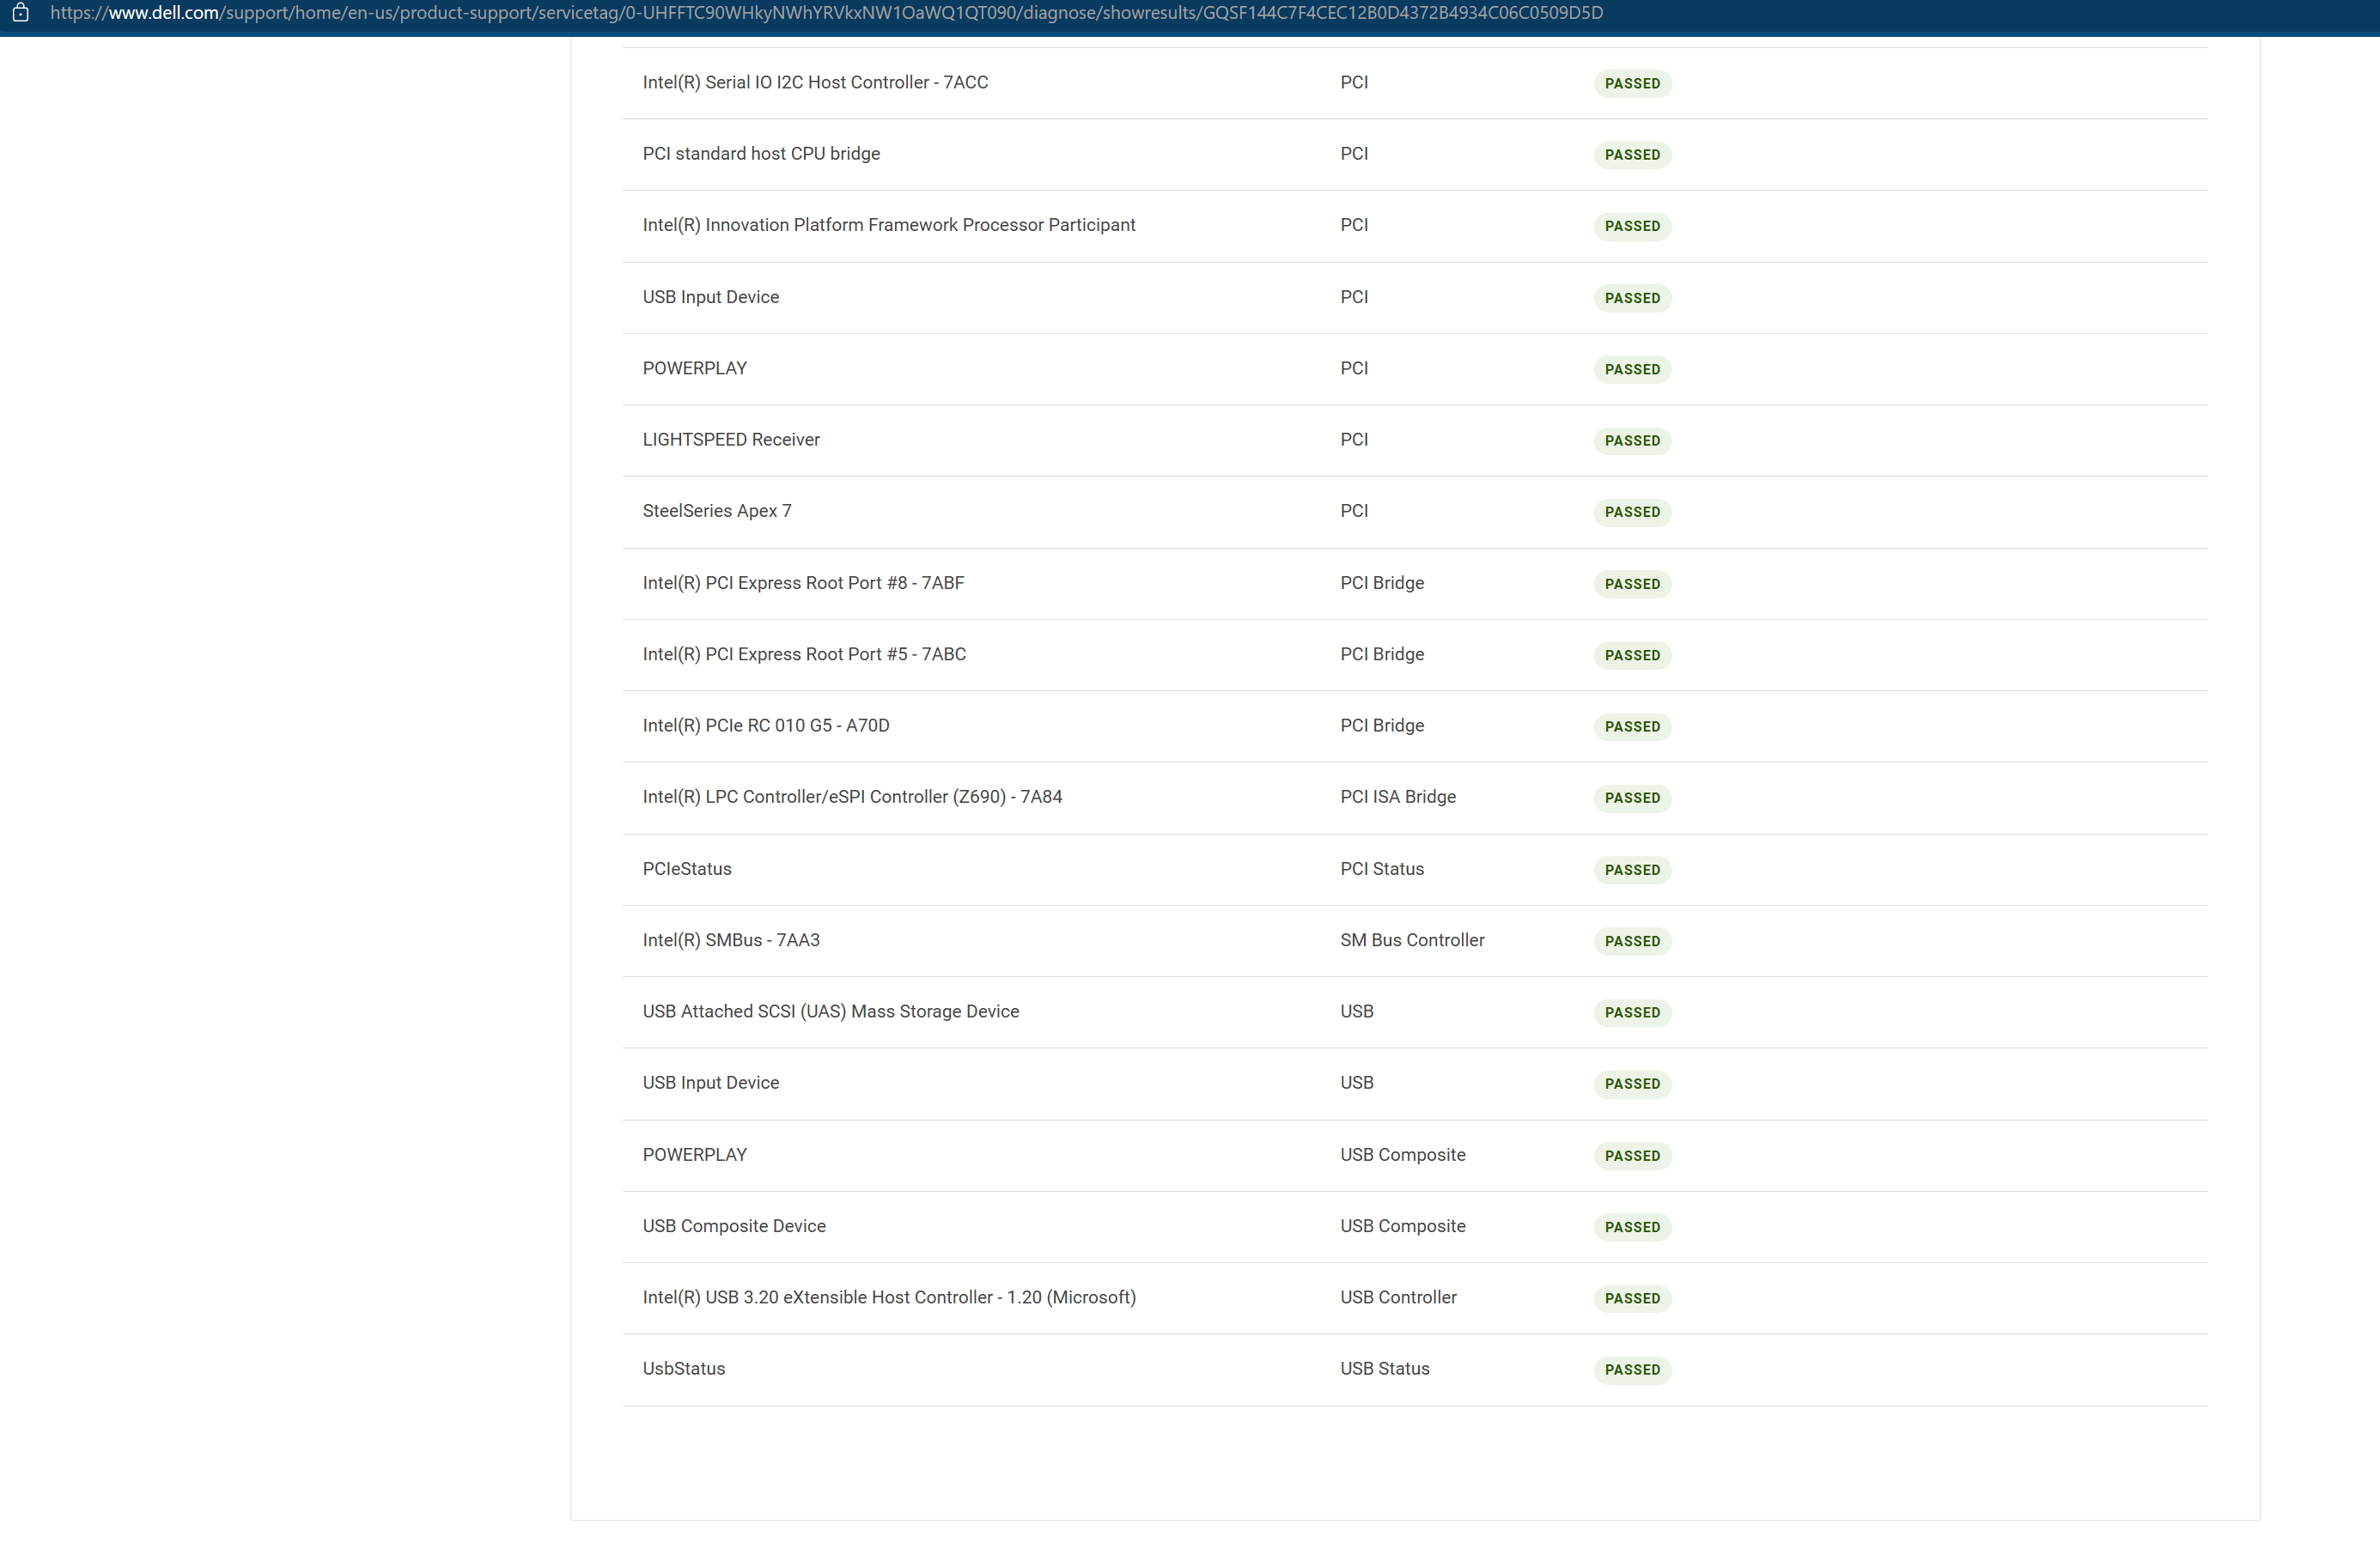Select 'Intel(R) PCIe RC 010 G5 - A70D'
Image resolution: width=2380 pixels, height=1567 pixels.
(766, 726)
